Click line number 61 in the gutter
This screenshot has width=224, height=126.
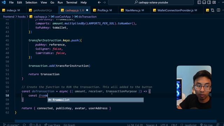(x=7, y=108)
